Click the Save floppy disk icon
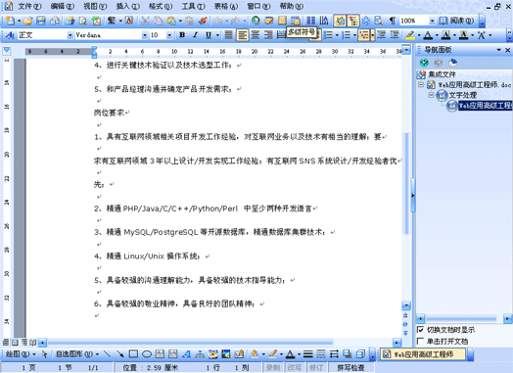The image size is (513, 373). pyautogui.click(x=41, y=21)
